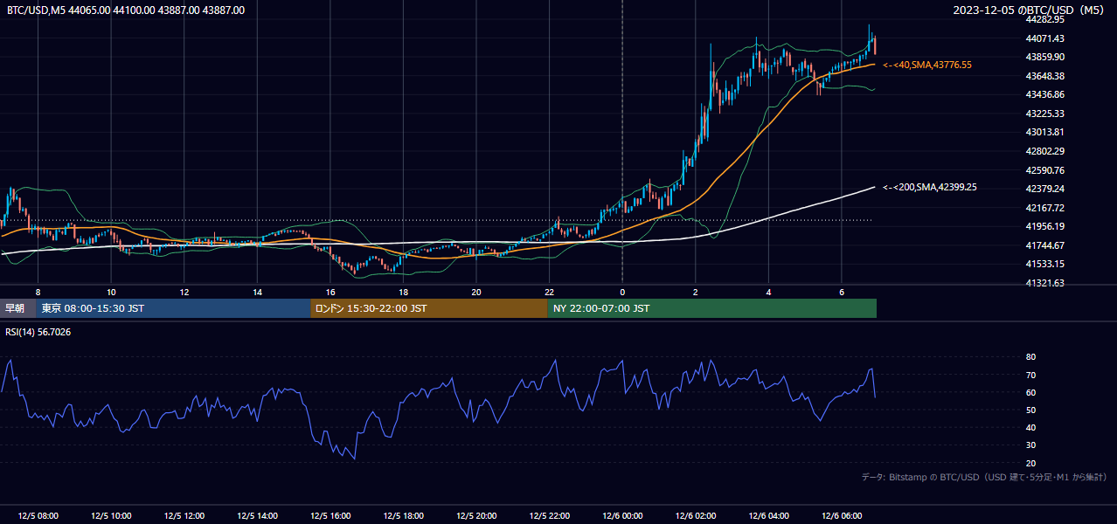1117x524 pixels.
Task: Click the 12/5 20:00 date label
Action: 476,516
